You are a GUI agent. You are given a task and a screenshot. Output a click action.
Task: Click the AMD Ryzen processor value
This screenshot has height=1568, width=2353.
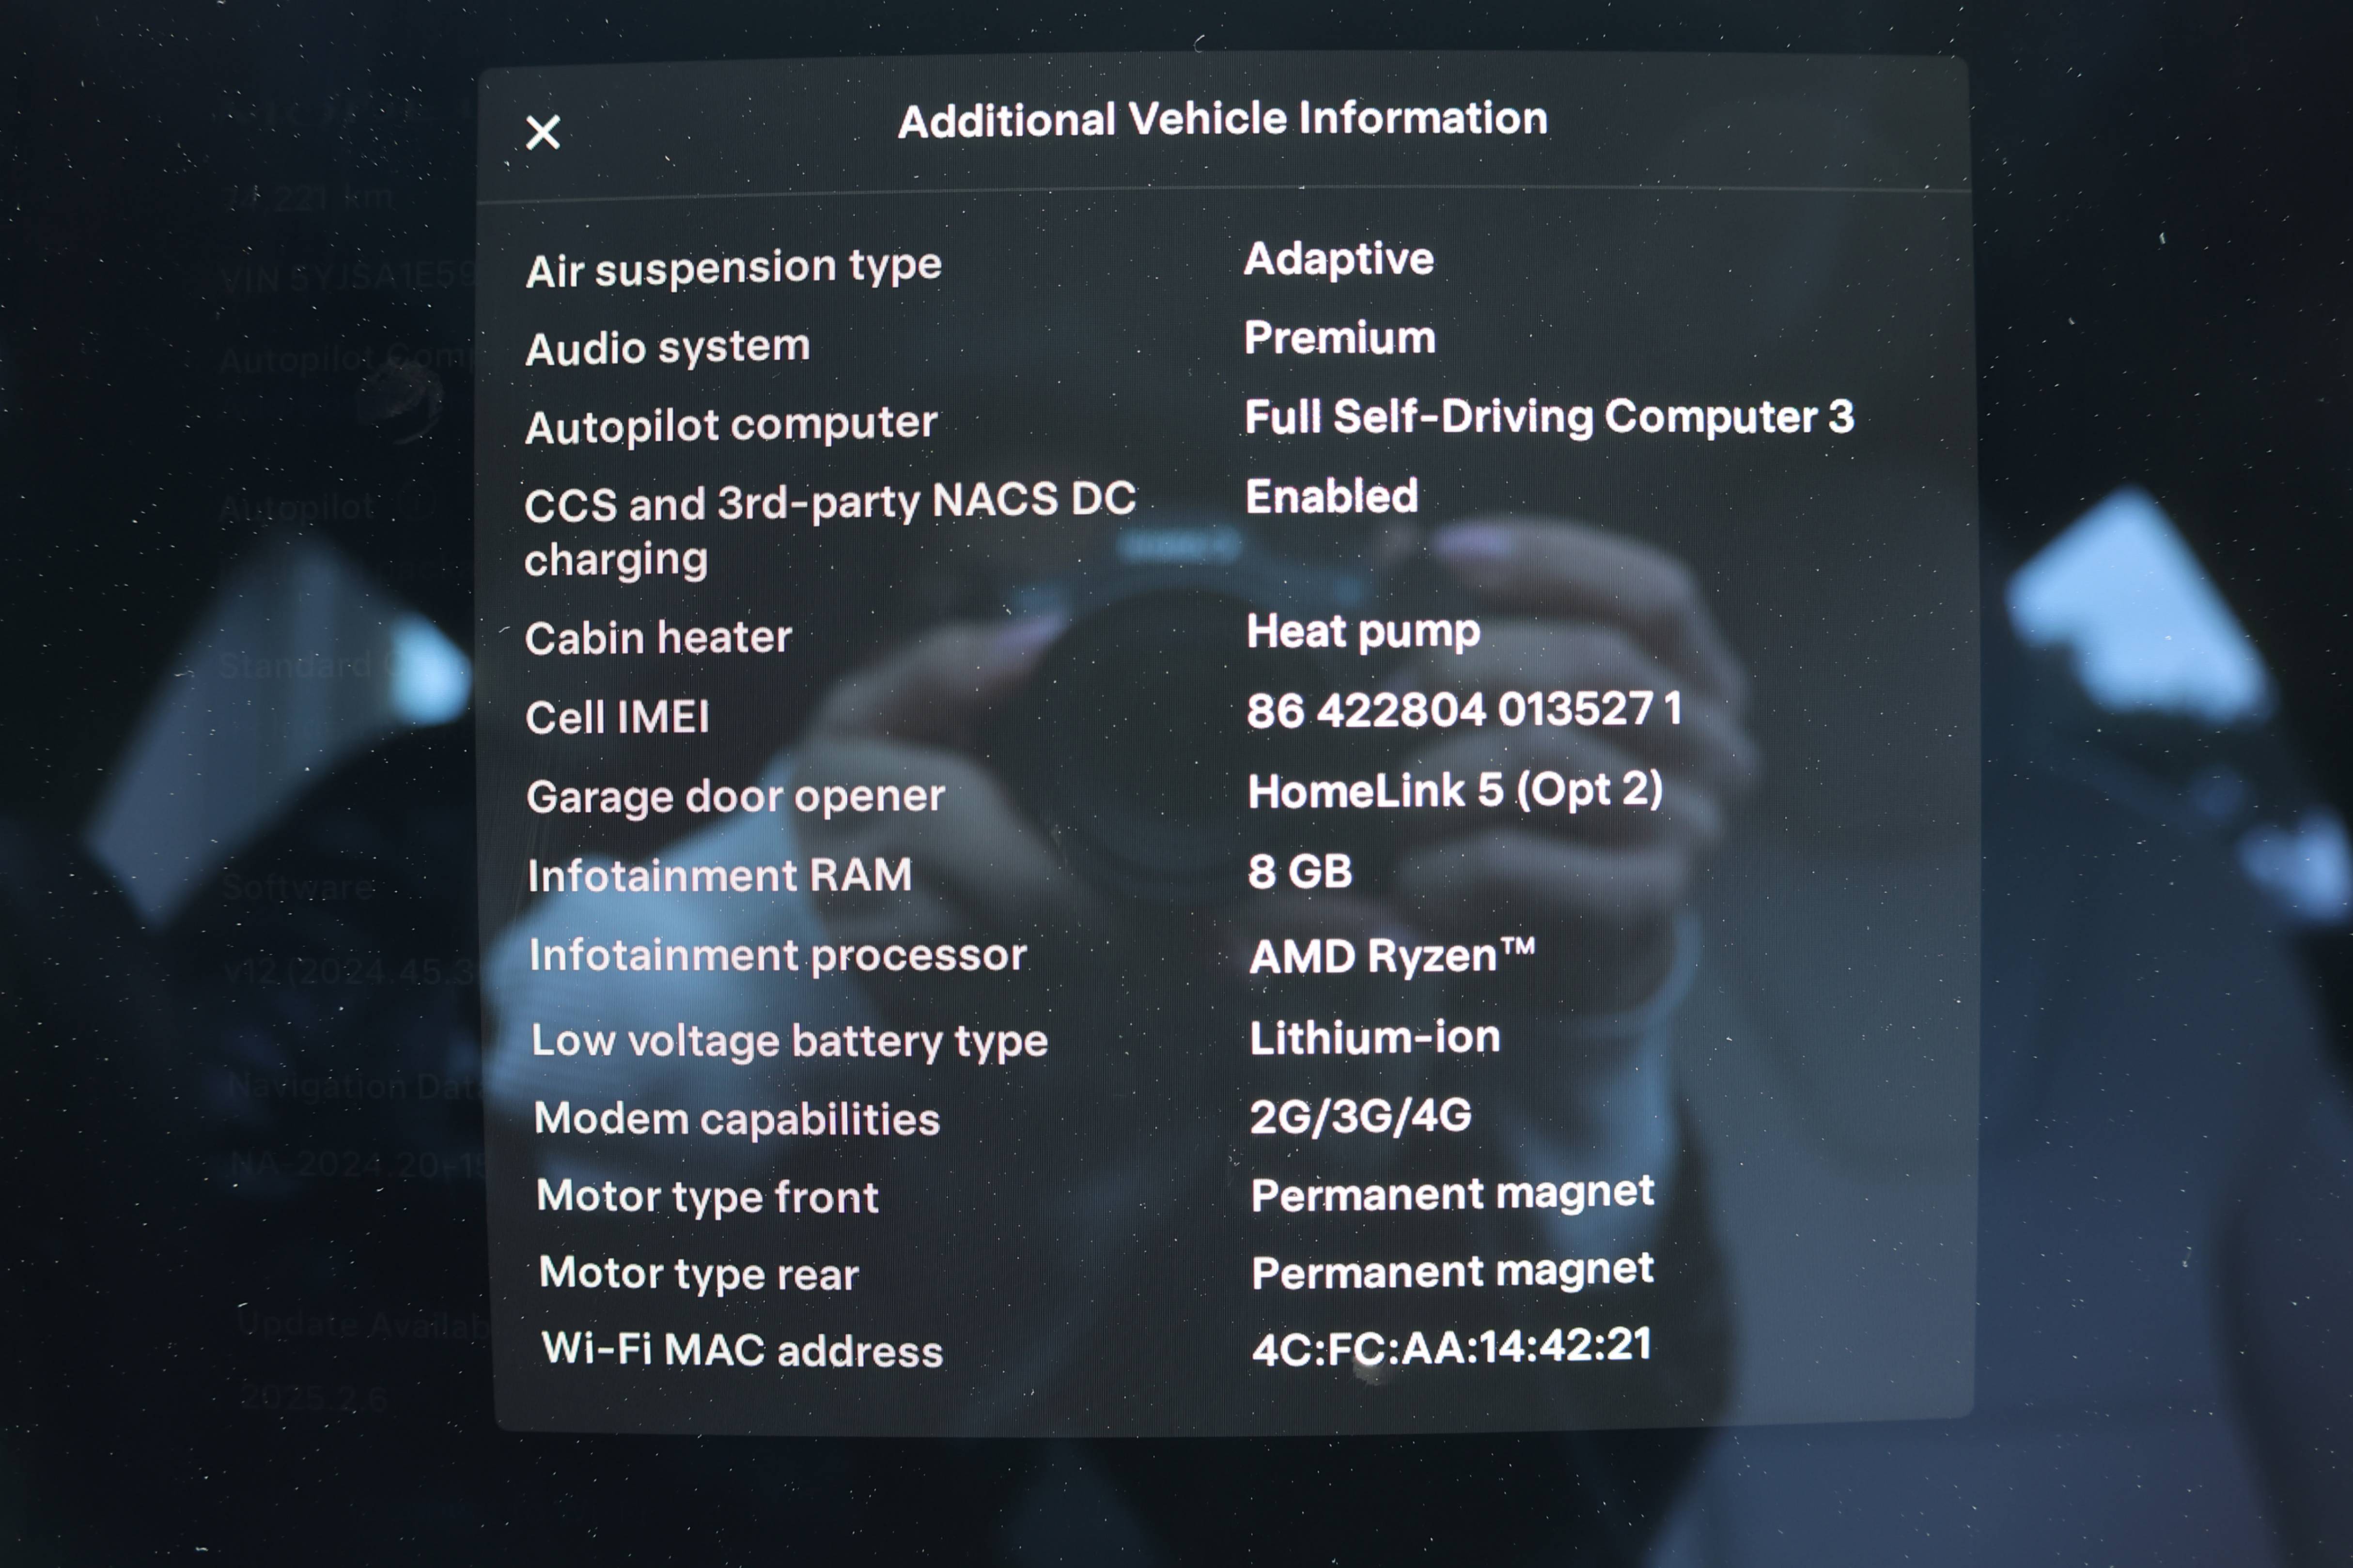[x=1390, y=956]
